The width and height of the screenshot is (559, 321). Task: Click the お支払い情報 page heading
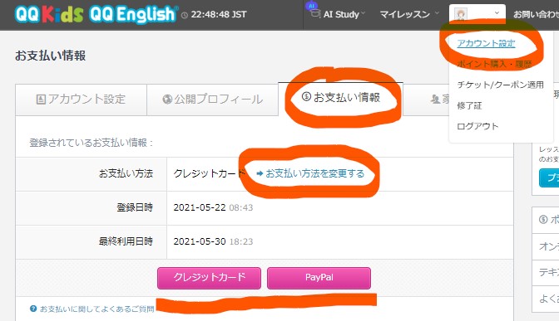click(50, 56)
